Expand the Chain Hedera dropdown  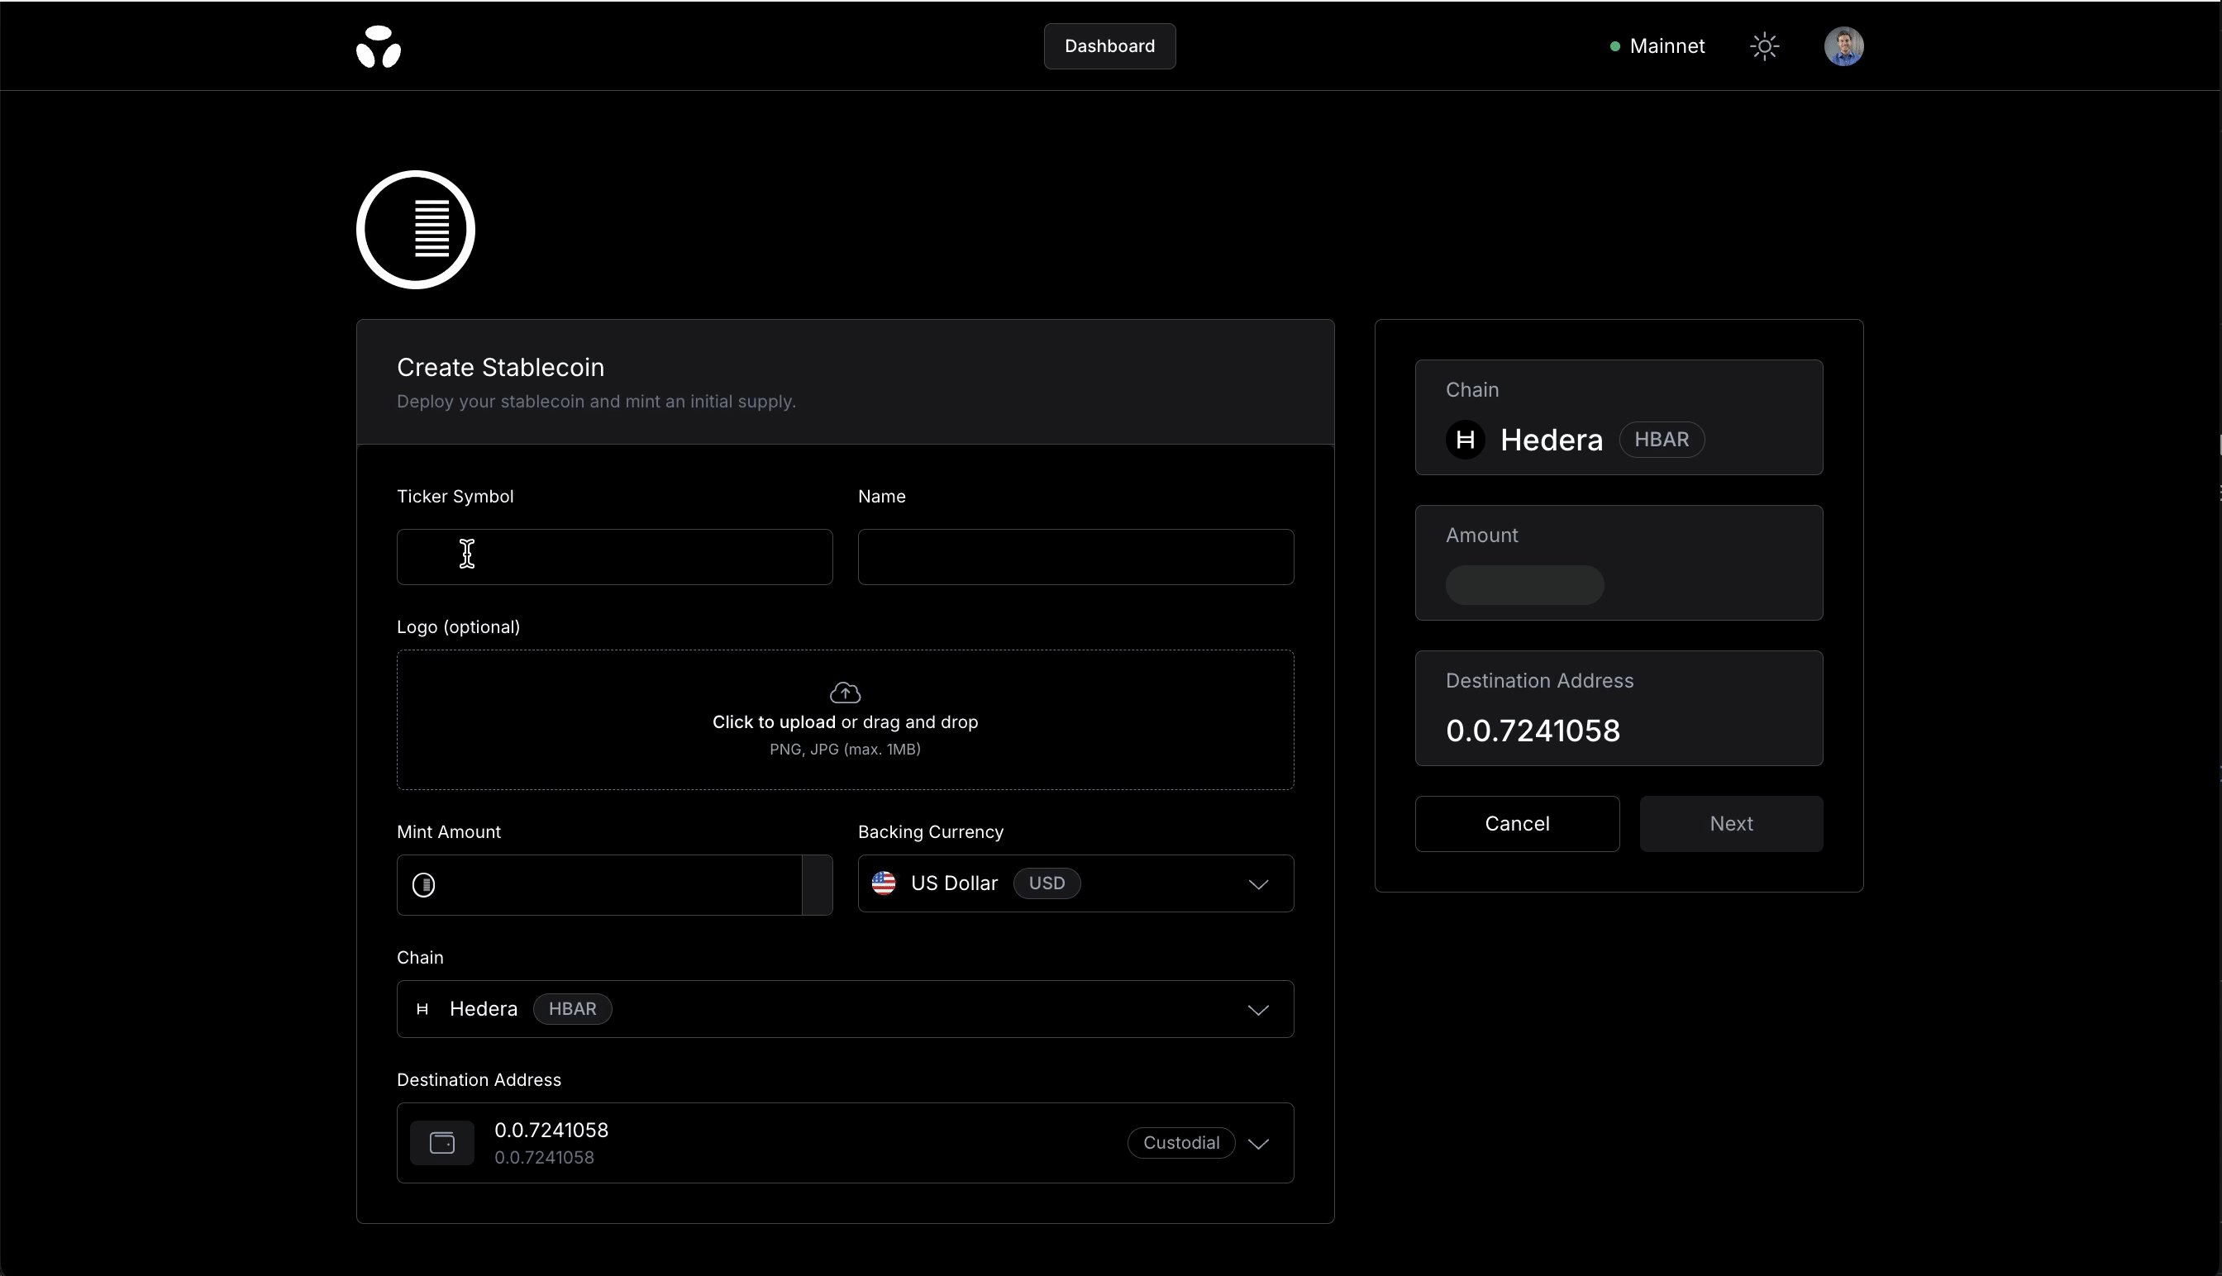coord(1258,1010)
